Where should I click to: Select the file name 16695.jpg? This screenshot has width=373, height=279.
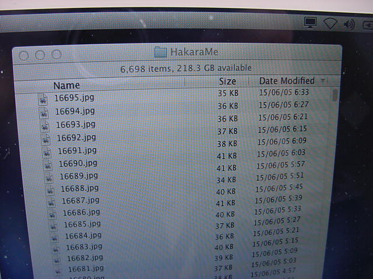coord(74,98)
